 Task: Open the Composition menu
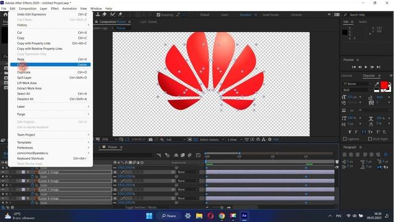(x=27, y=9)
